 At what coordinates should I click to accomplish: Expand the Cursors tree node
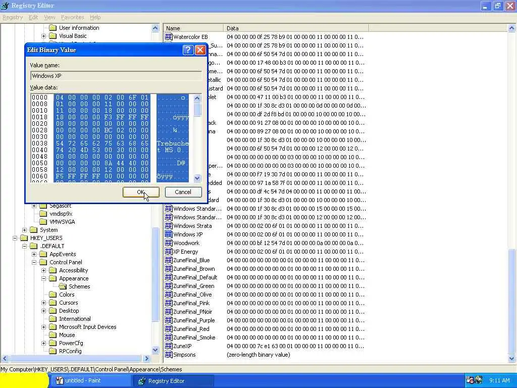pos(43,303)
